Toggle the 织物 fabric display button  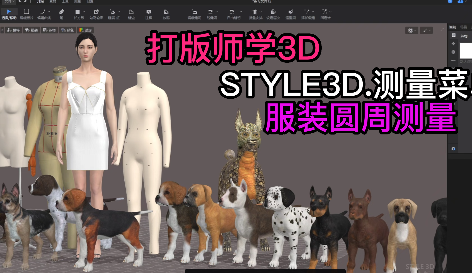click(x=49, y=30)
